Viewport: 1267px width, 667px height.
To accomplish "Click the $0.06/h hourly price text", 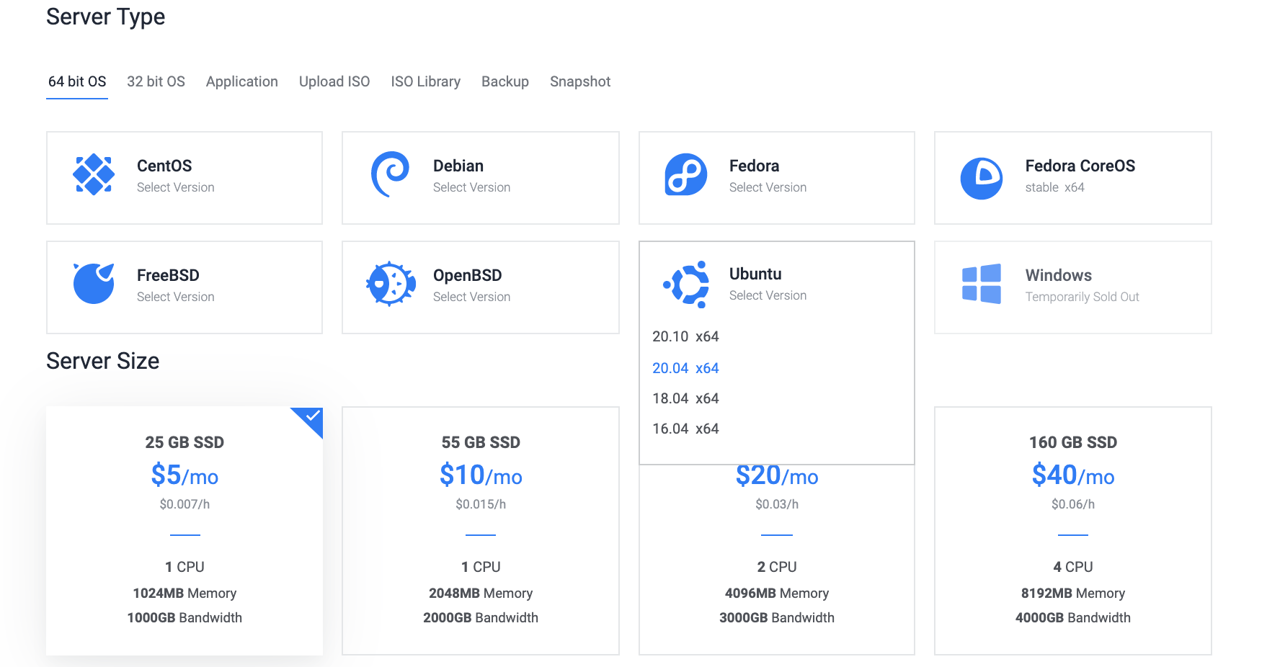I will (1073, 504).
